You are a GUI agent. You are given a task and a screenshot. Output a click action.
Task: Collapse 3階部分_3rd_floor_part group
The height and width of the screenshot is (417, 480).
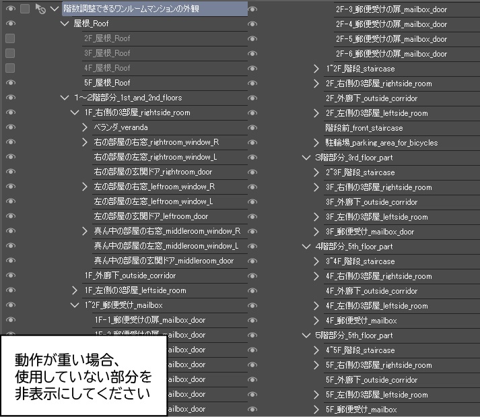click(x=306, y=158)
